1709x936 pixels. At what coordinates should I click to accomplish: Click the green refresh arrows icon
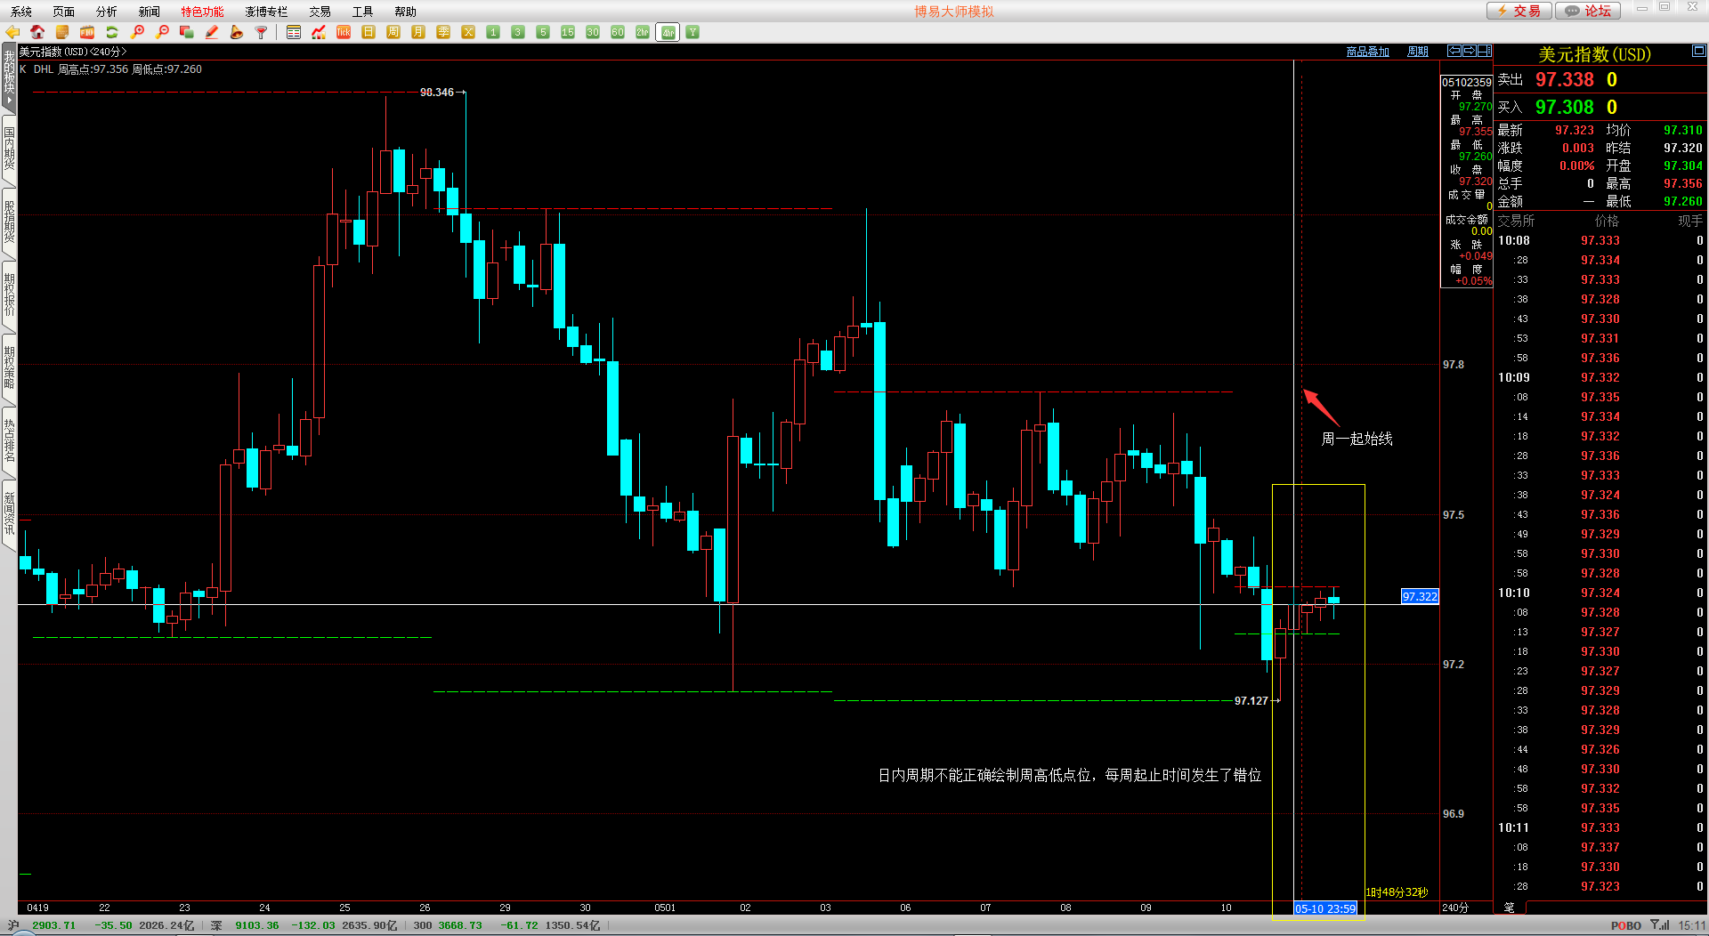tap(112, 32)
